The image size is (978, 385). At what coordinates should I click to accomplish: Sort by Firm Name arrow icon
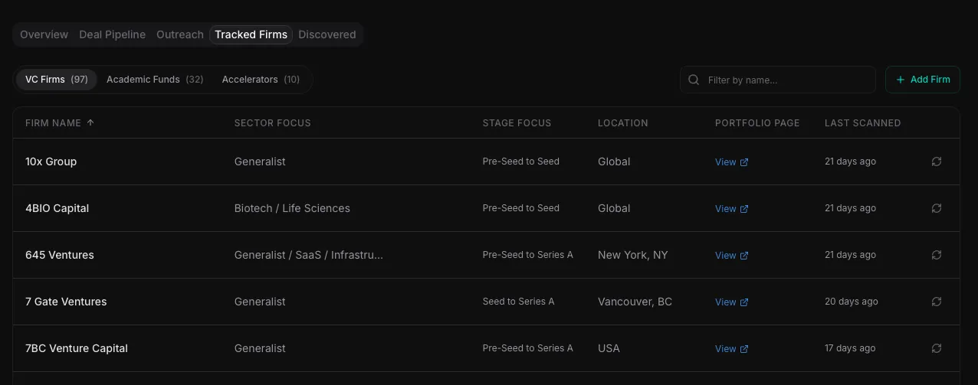click(x=90, y=122)
